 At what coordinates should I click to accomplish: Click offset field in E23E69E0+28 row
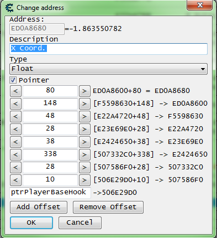pyautogui.click(x=50, y=129)
